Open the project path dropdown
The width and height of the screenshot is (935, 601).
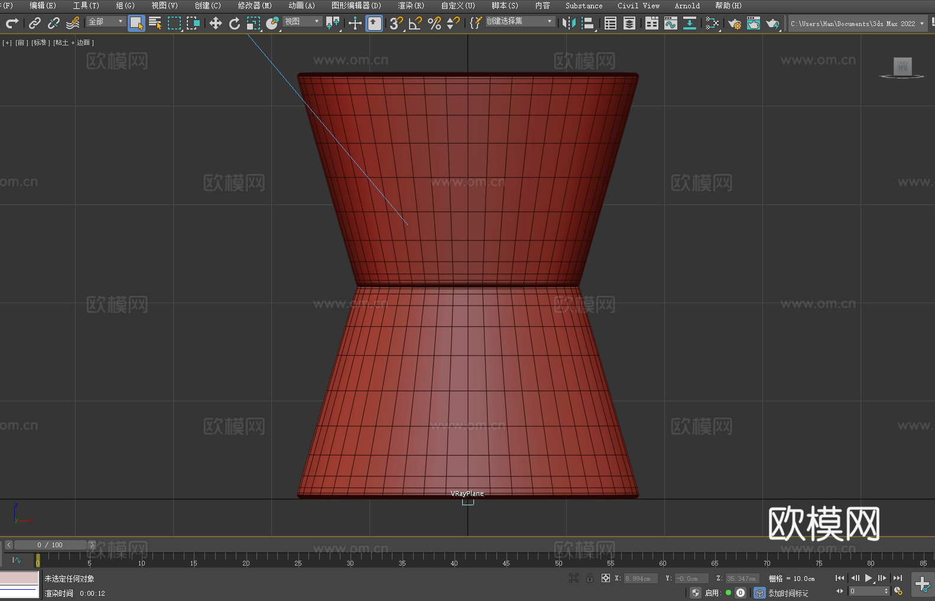pos(857,23)
